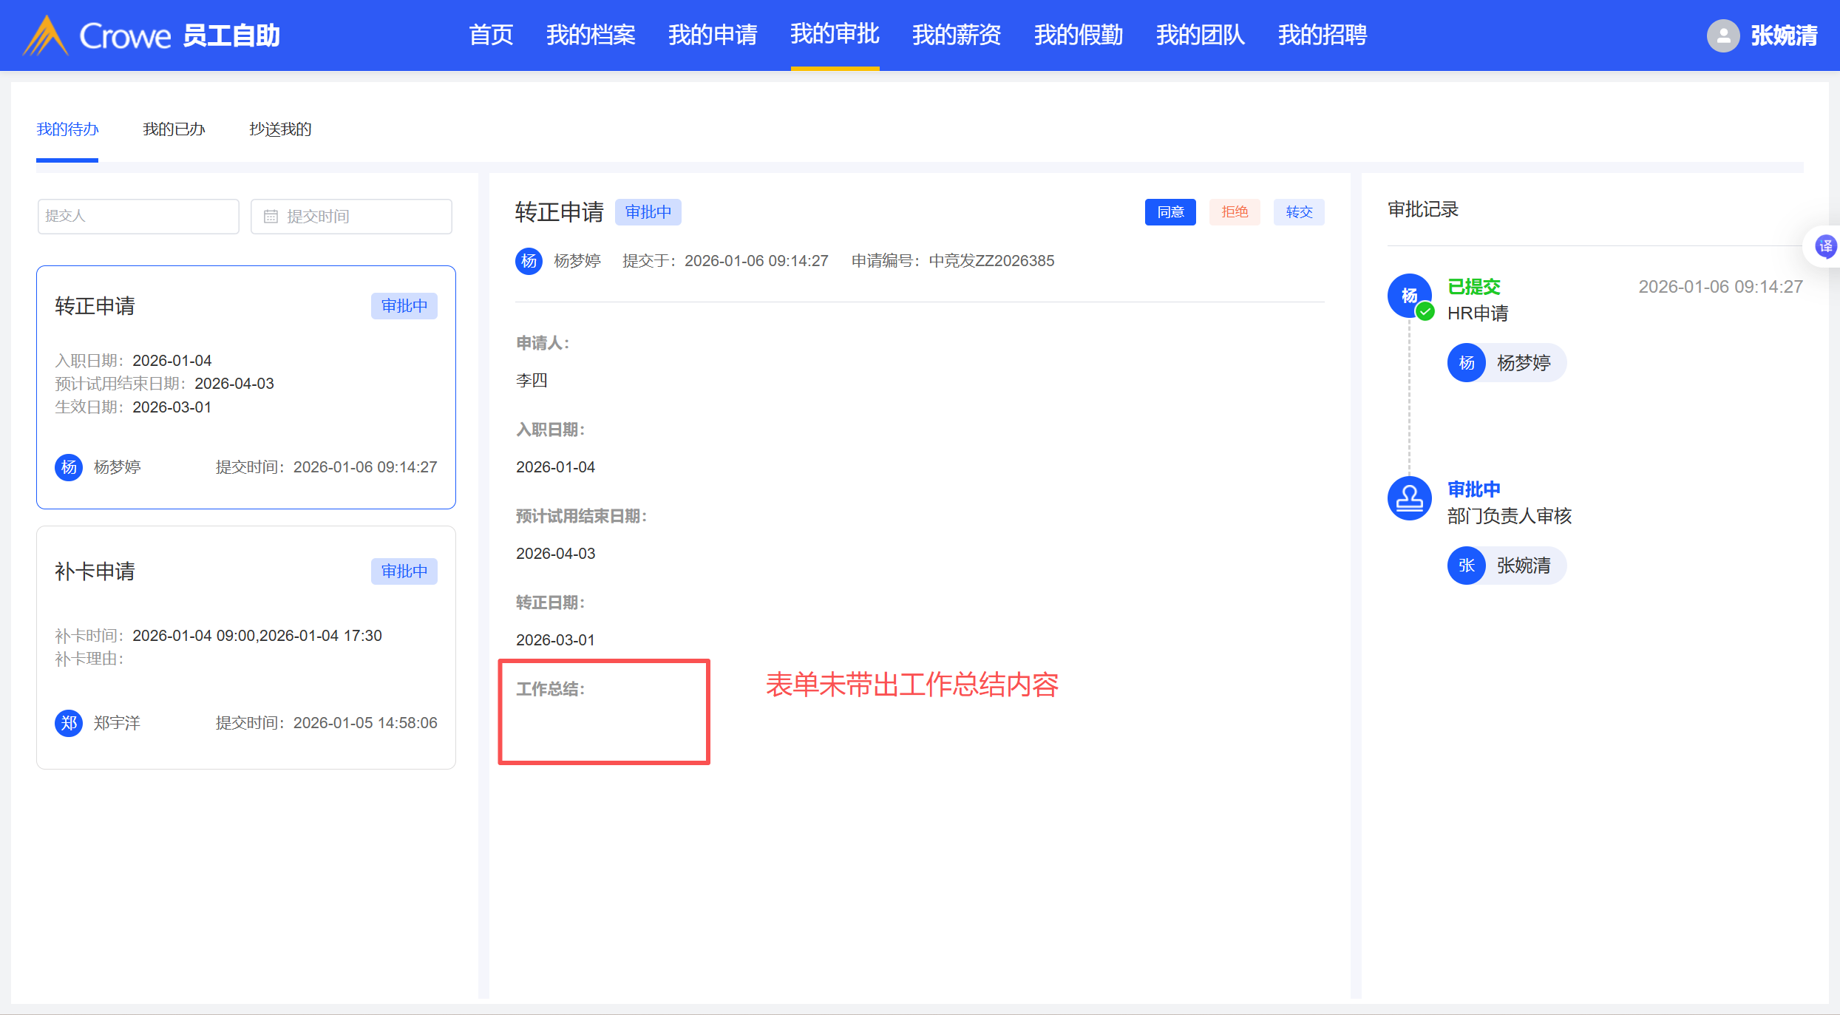Switch to 我的已办 tab

(174, 129)
